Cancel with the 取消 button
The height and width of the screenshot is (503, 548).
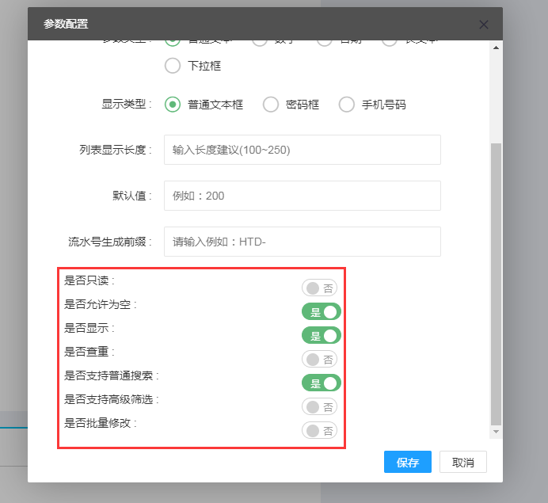(463, 462)
